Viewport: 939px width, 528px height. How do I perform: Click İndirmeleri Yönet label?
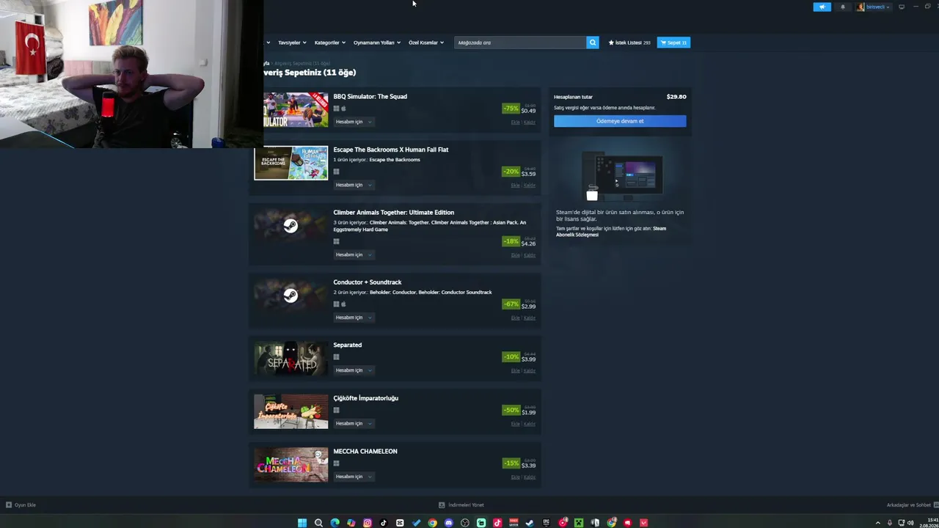466,505
